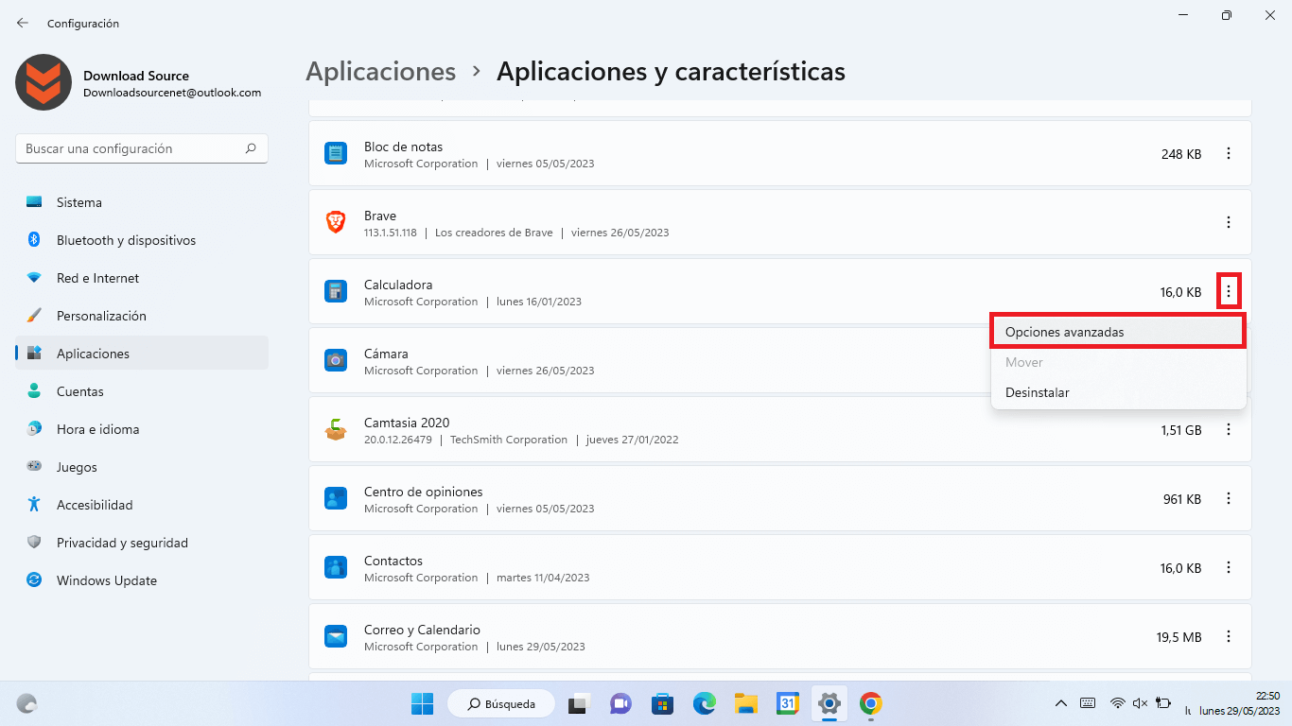
Task: Open Privacidad y seguridad settings
Action: [142, 543]
